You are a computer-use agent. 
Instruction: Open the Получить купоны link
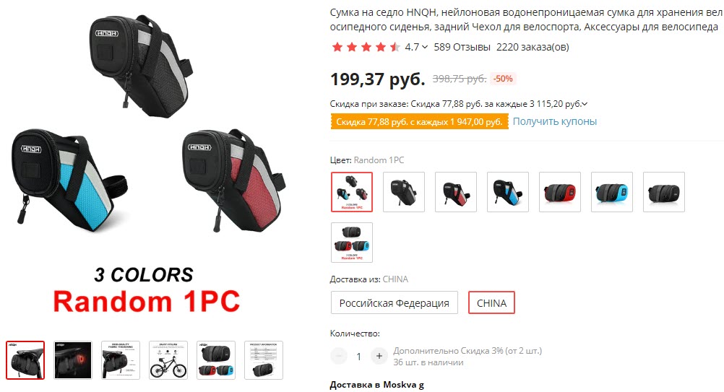554,121
